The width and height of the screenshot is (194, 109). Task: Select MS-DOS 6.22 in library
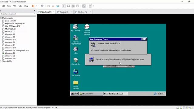[10, 29]
